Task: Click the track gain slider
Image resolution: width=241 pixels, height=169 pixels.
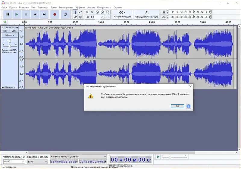Action: pyautogui.click(x=10, y=41)
